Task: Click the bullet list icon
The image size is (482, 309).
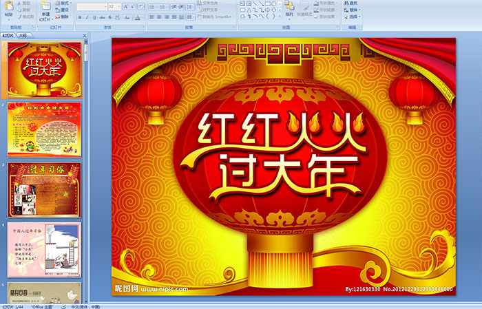Action: coord(152,7)
